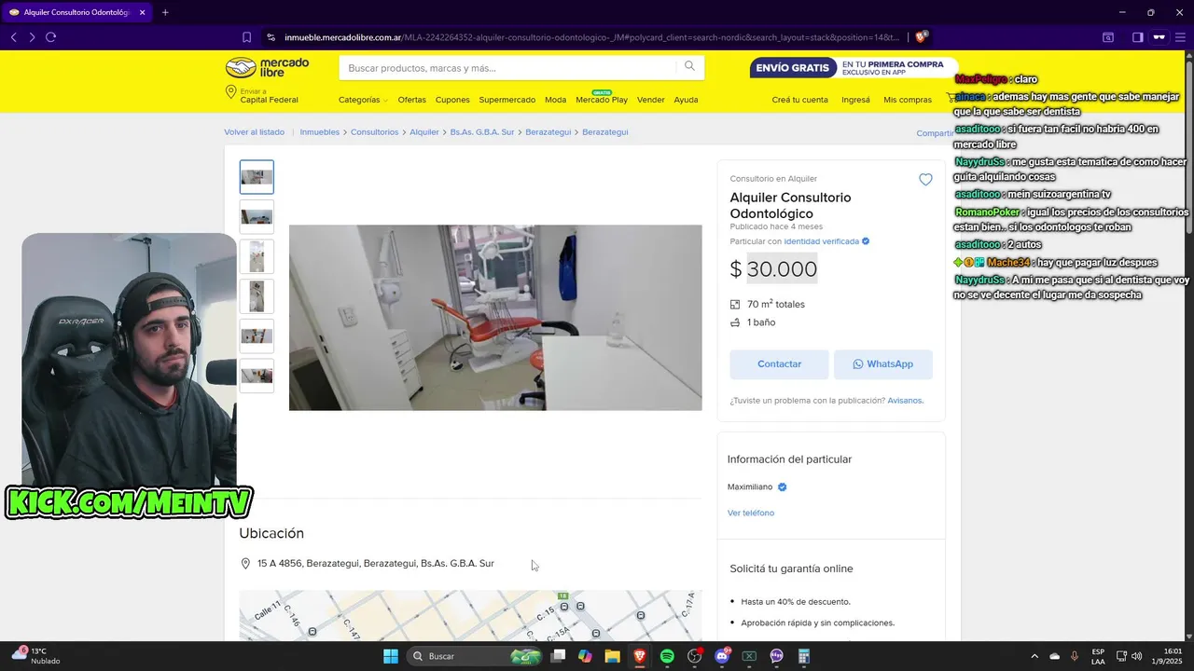The height and width of the screenshot is (671, 1194).
Task: Open Spotify from the taskbar
Action: pos(667,656)
